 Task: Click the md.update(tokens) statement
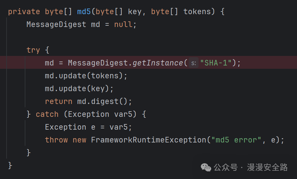coord(86,76)
